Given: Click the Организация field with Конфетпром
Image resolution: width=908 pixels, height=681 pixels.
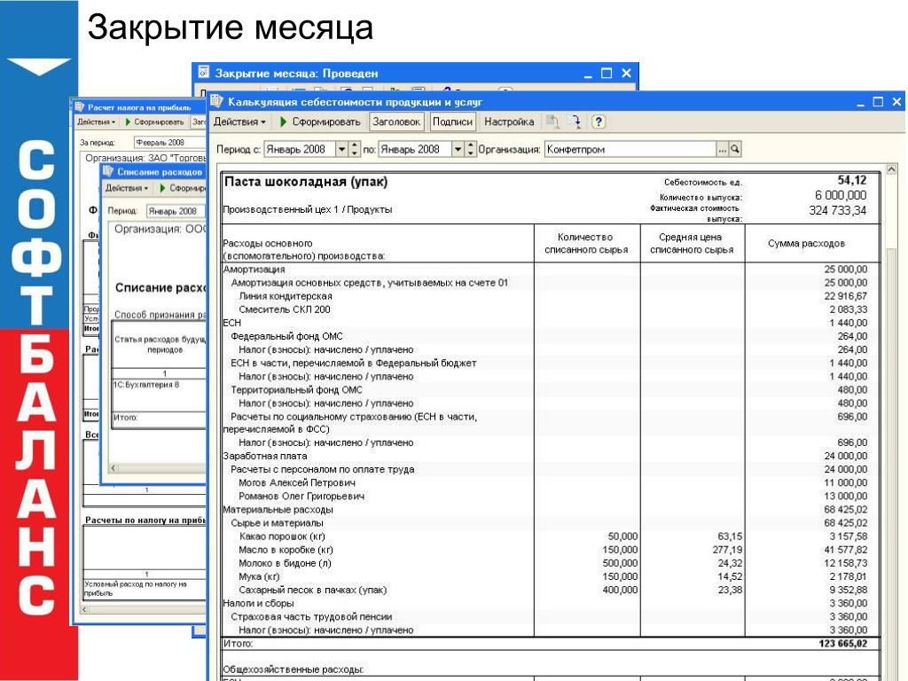Looking at the screenshot, I should coord(630,149).
